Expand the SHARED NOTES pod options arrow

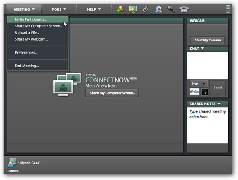(219, 104)
